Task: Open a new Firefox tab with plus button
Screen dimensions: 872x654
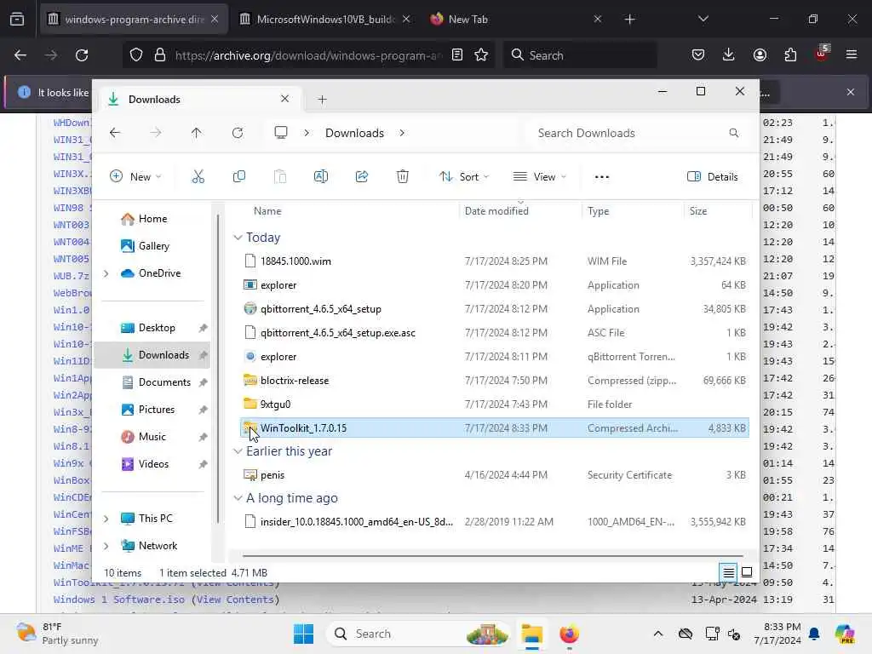Action: [x=629, y=19]
